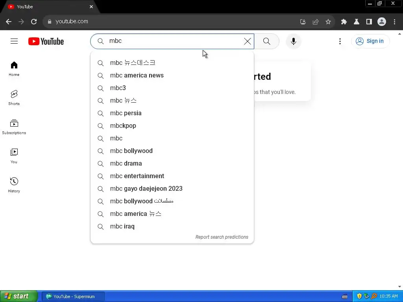Choose suggestion "mbc 뉴스"

pos(172,101)
